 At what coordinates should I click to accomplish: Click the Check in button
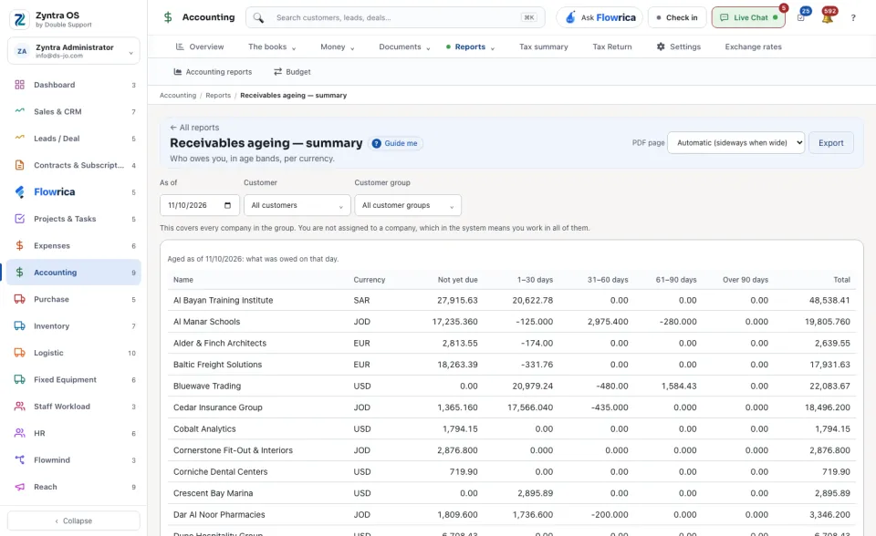pos(676,17)
